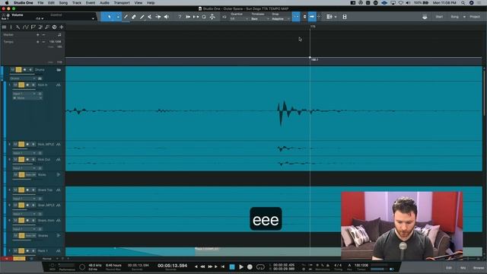This screenshot has width=487, height=274.
Task: Open the Start page
Action: pyautogui.click(x=439, y=17)
